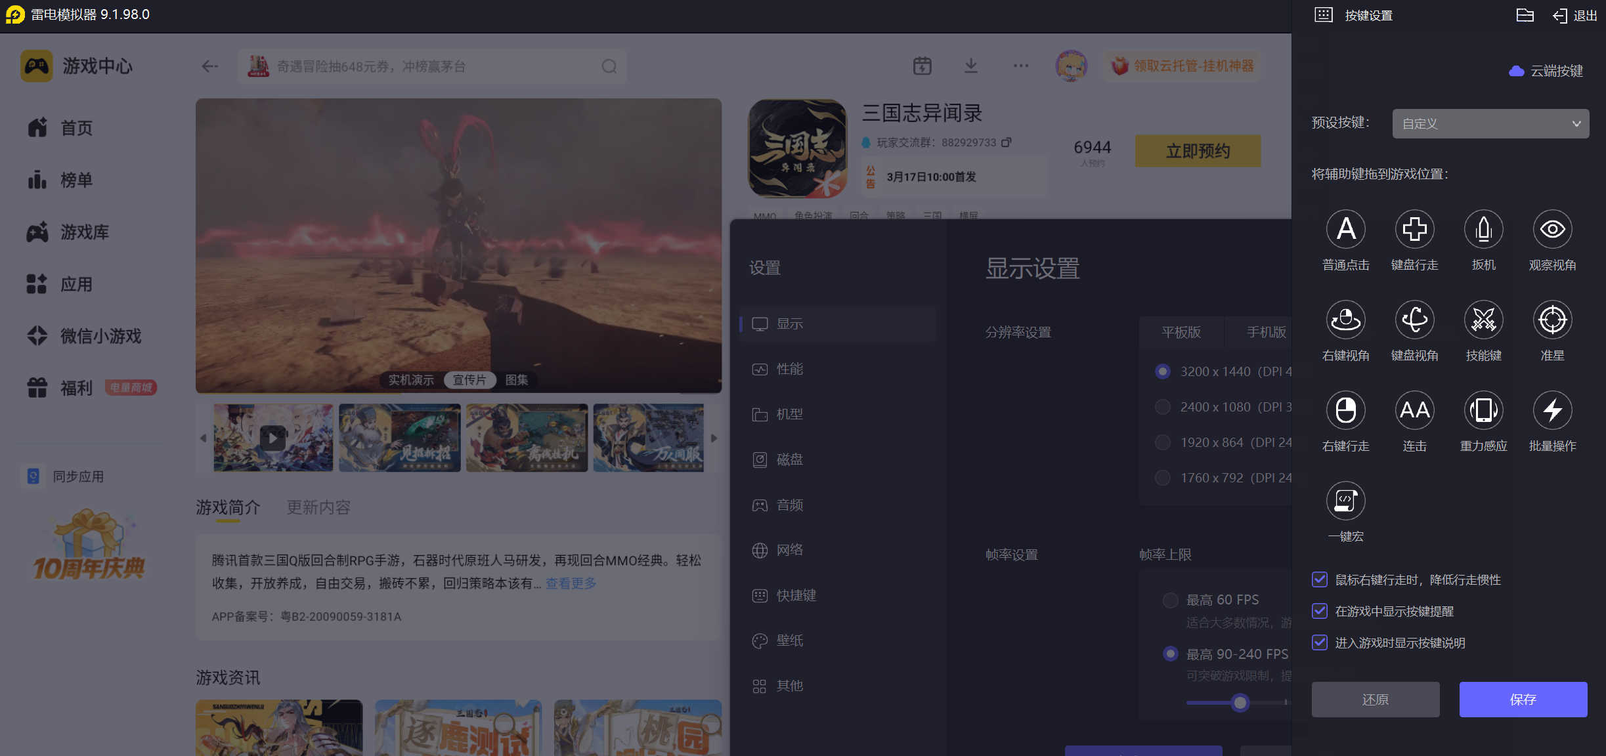Click the 还原 restore button
Viewport: 1606px width, 756px height.
tap(1375, 700)
